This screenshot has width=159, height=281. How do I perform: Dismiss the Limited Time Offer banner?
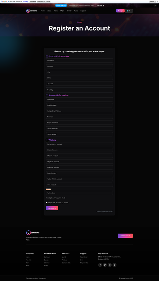click(x=155, y=5)
